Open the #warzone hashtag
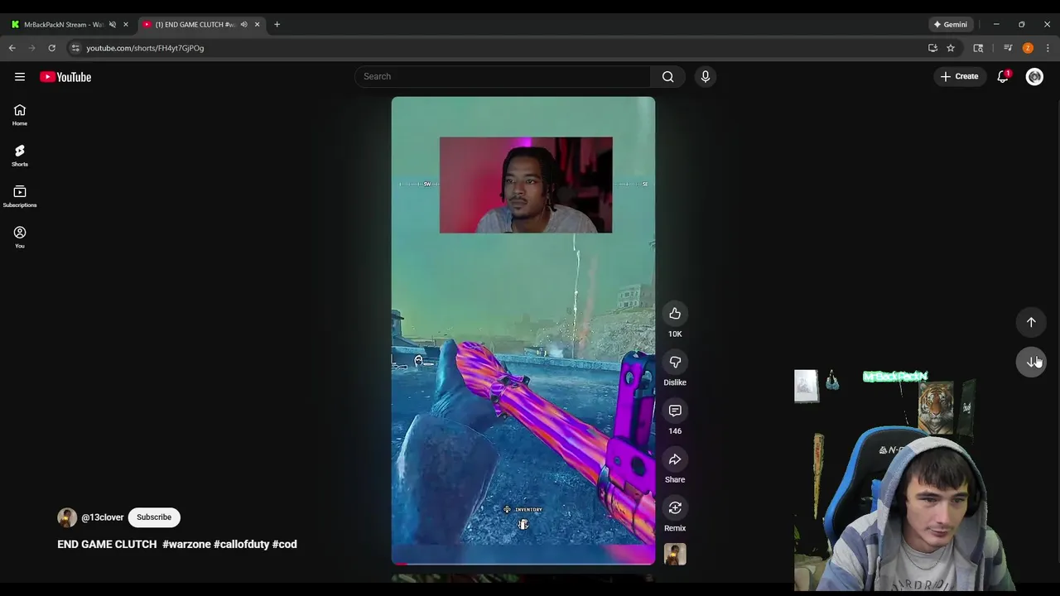Image resolution: width=1060 pixels, height=596 pixels. (186, 545)
